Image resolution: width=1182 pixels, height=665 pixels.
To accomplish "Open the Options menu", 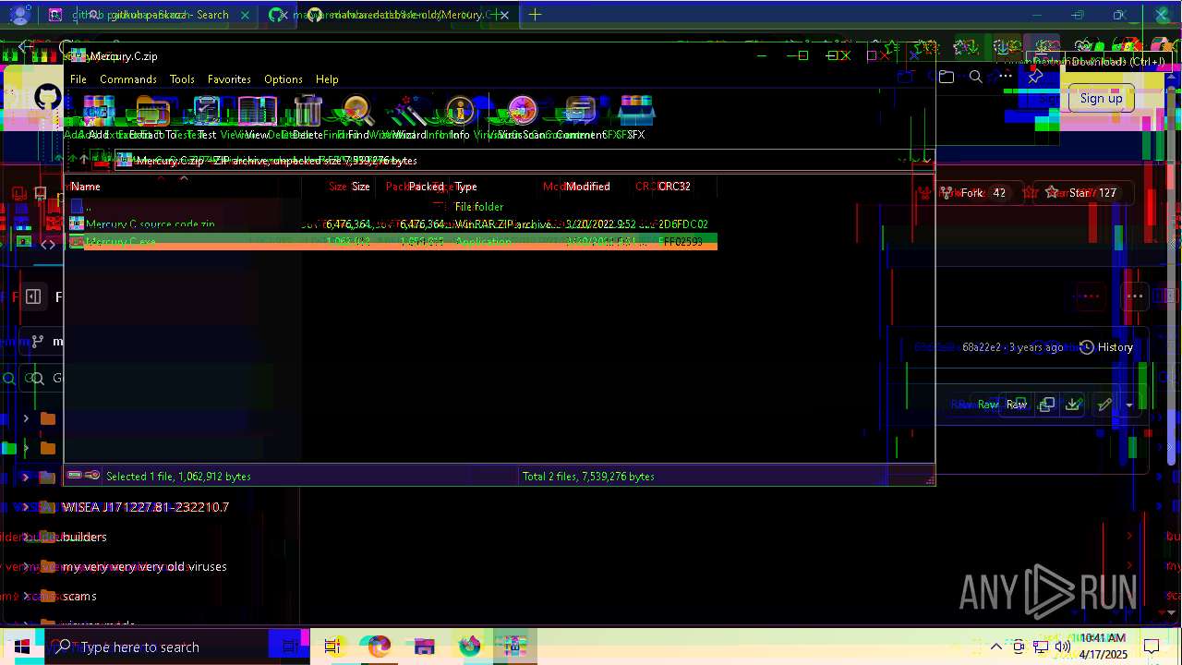I will point(283,79).
